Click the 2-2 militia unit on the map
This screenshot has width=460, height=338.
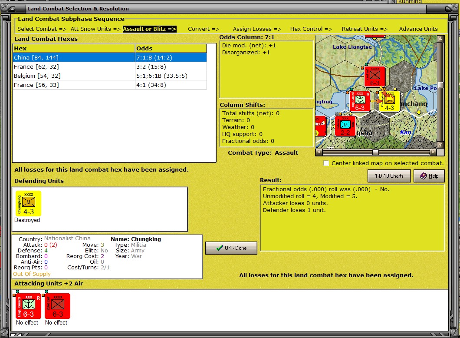click(345, 126)
